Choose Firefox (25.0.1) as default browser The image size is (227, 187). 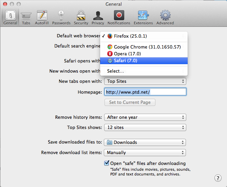pyautogui.click(x=144, y=36)
